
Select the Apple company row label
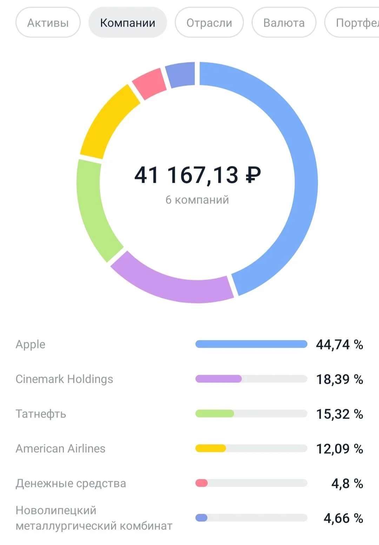tap(31, 344)
